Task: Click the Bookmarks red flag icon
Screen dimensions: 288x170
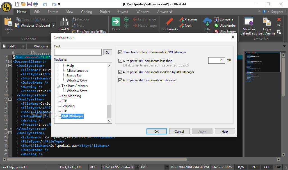Action: pos(169,22)
